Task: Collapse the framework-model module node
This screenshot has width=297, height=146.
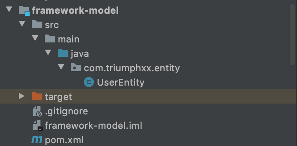Action: [x=9, y=10]
